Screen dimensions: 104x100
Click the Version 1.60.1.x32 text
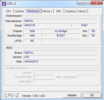(33, 96)
